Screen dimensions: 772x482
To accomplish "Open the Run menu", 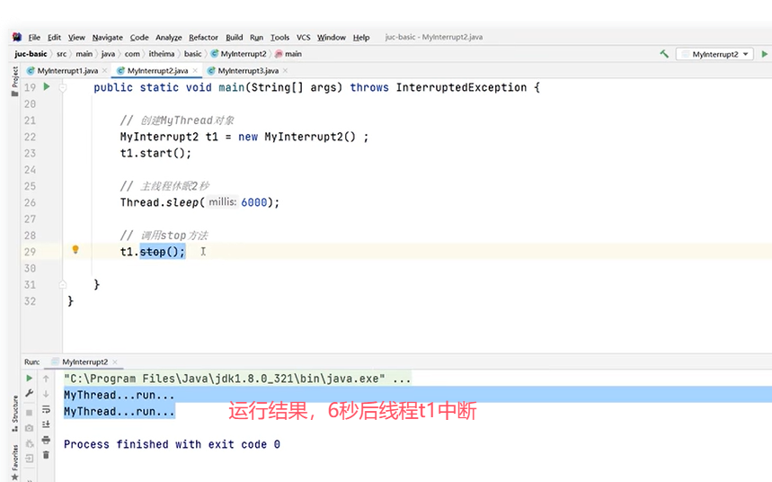I will pos(256,38).
